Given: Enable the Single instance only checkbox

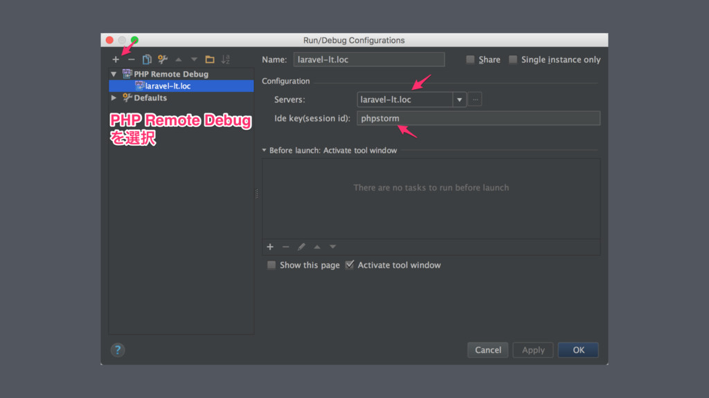Looking at the screenshot, I should 513,59.
